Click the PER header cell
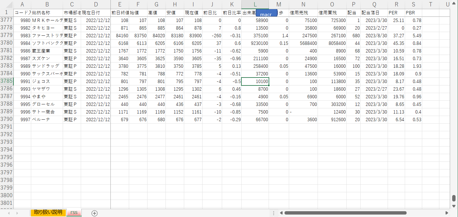 pyautogui.click(x=396, y=13)
